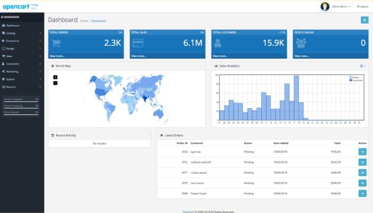Click the Home breadcrumb link

point(84,21)
